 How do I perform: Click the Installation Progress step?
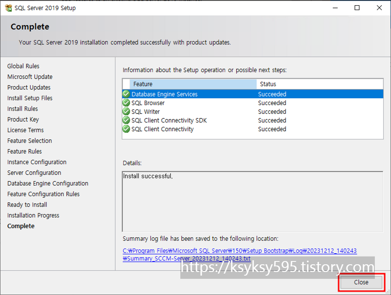[x=33, y=215]
